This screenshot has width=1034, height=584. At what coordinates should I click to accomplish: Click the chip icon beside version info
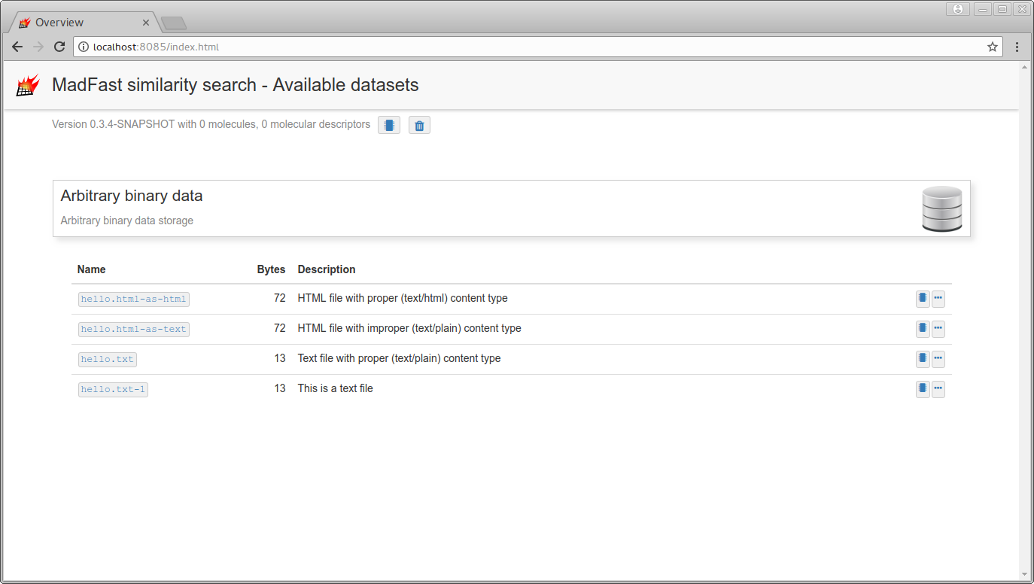coord(389,125)
